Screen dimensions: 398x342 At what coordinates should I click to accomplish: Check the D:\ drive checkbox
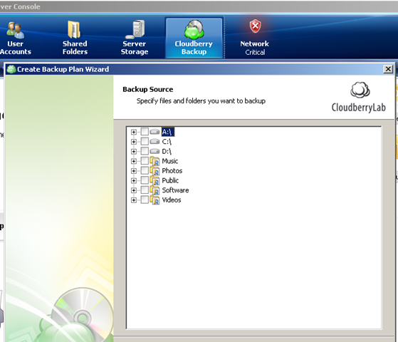pyautogui.click(x=145, y=151)
